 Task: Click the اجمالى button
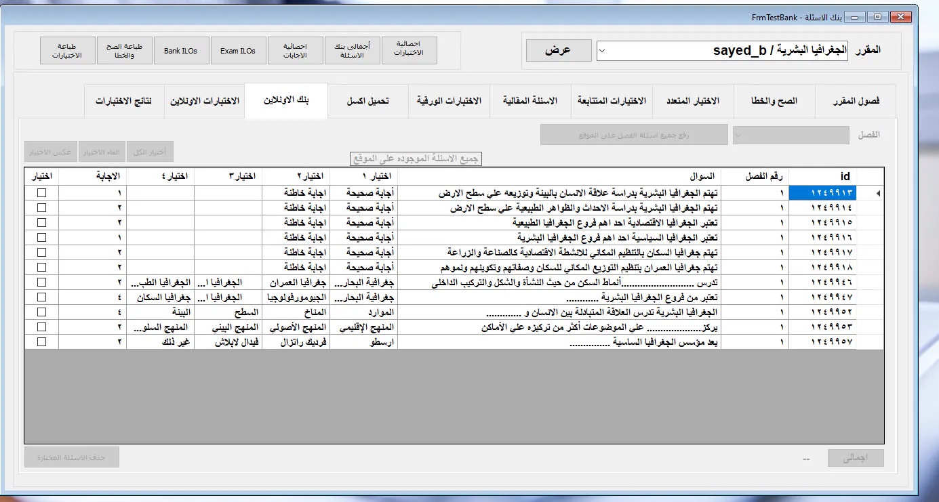click(x=856, y=458)
